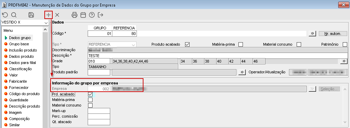350x128 pixels.
Task: Open Valor menu item
Action: point(13,75)
